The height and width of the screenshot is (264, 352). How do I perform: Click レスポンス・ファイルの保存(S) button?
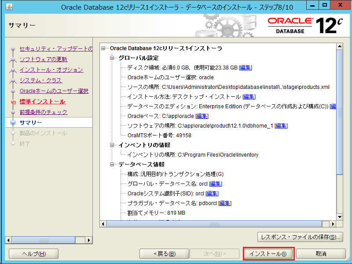pyautogui.click(x=300, y=237)
